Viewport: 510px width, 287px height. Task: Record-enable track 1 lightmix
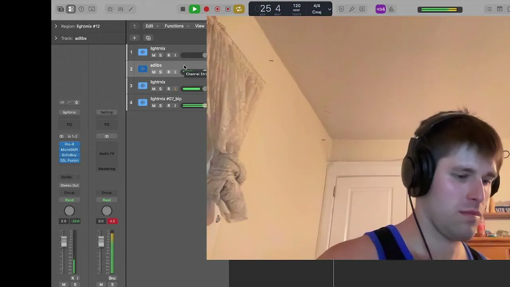click(x=169, y=55)
